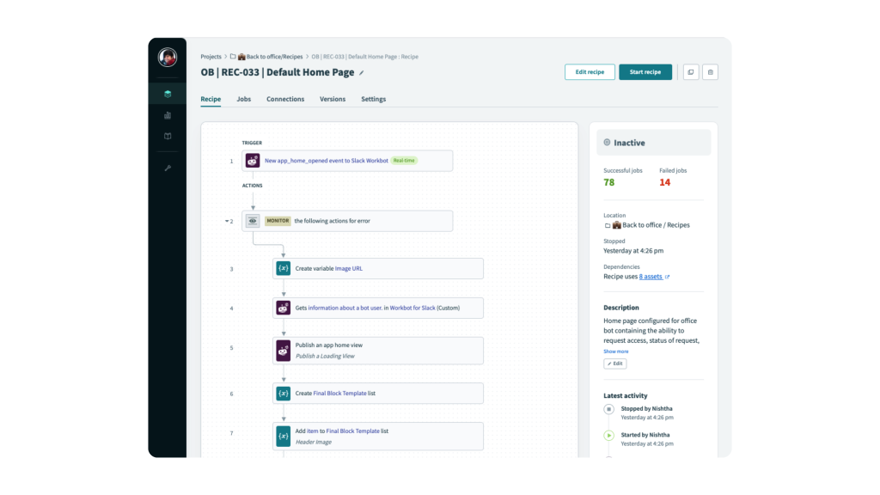This screenshot has width=880, height=495.
Task: Collapse the Monitor block at step 2
Action: coord(228,221)
